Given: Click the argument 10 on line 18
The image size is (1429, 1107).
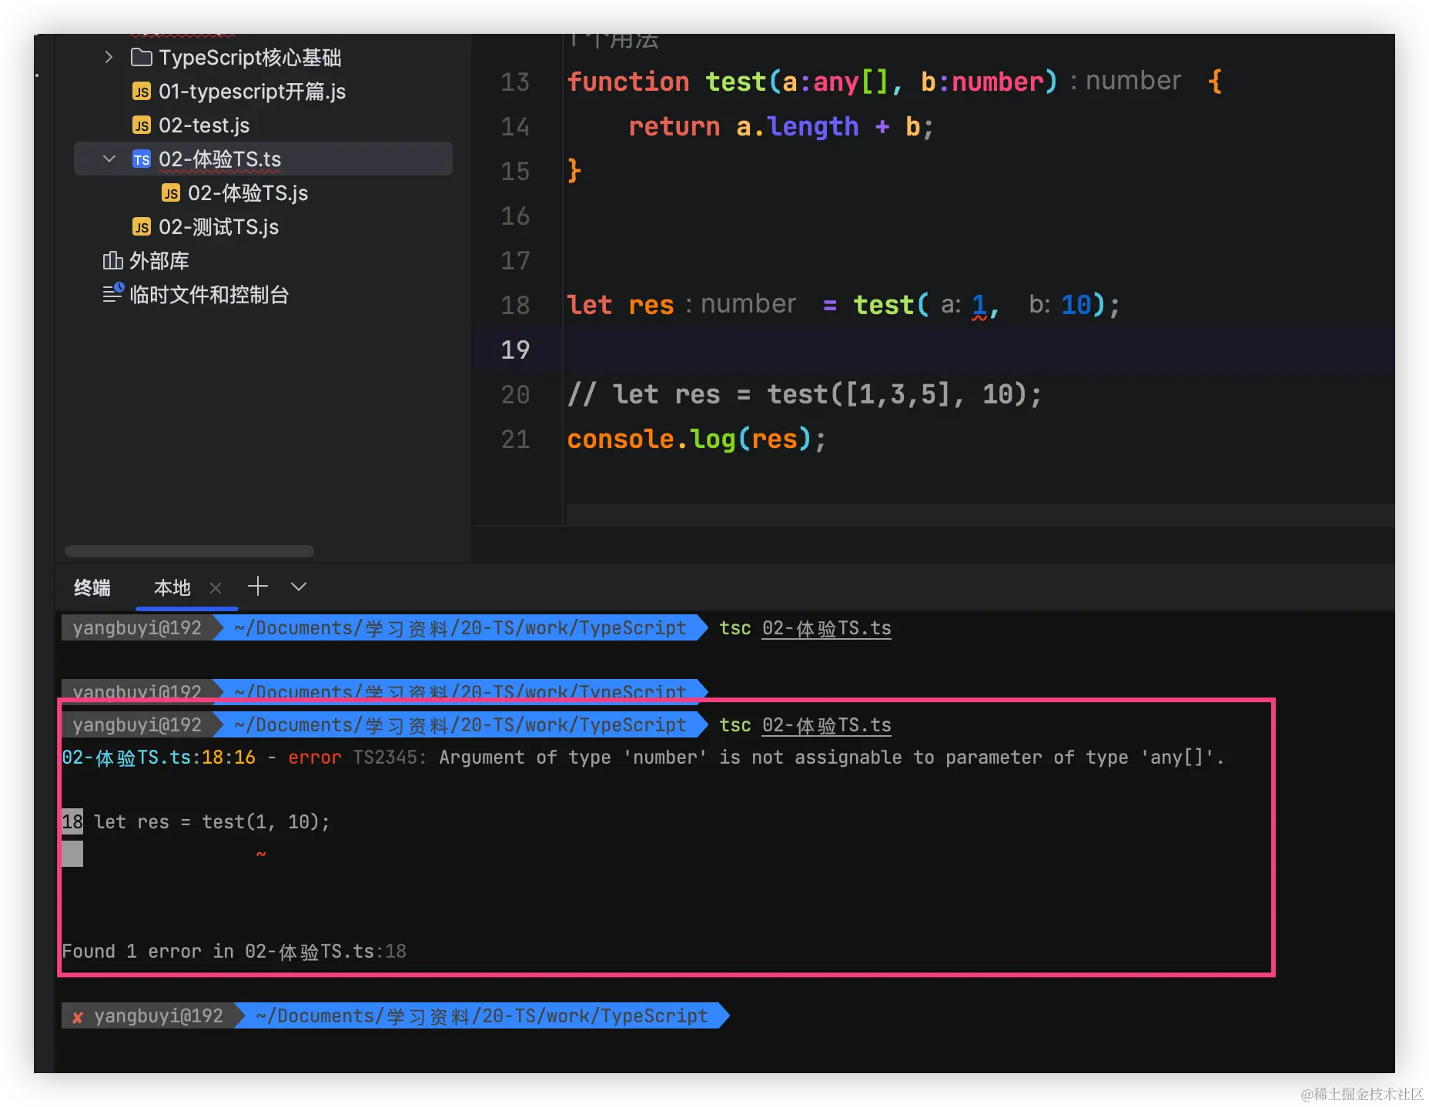Looking at the screenshot, I should (1076, 306).
